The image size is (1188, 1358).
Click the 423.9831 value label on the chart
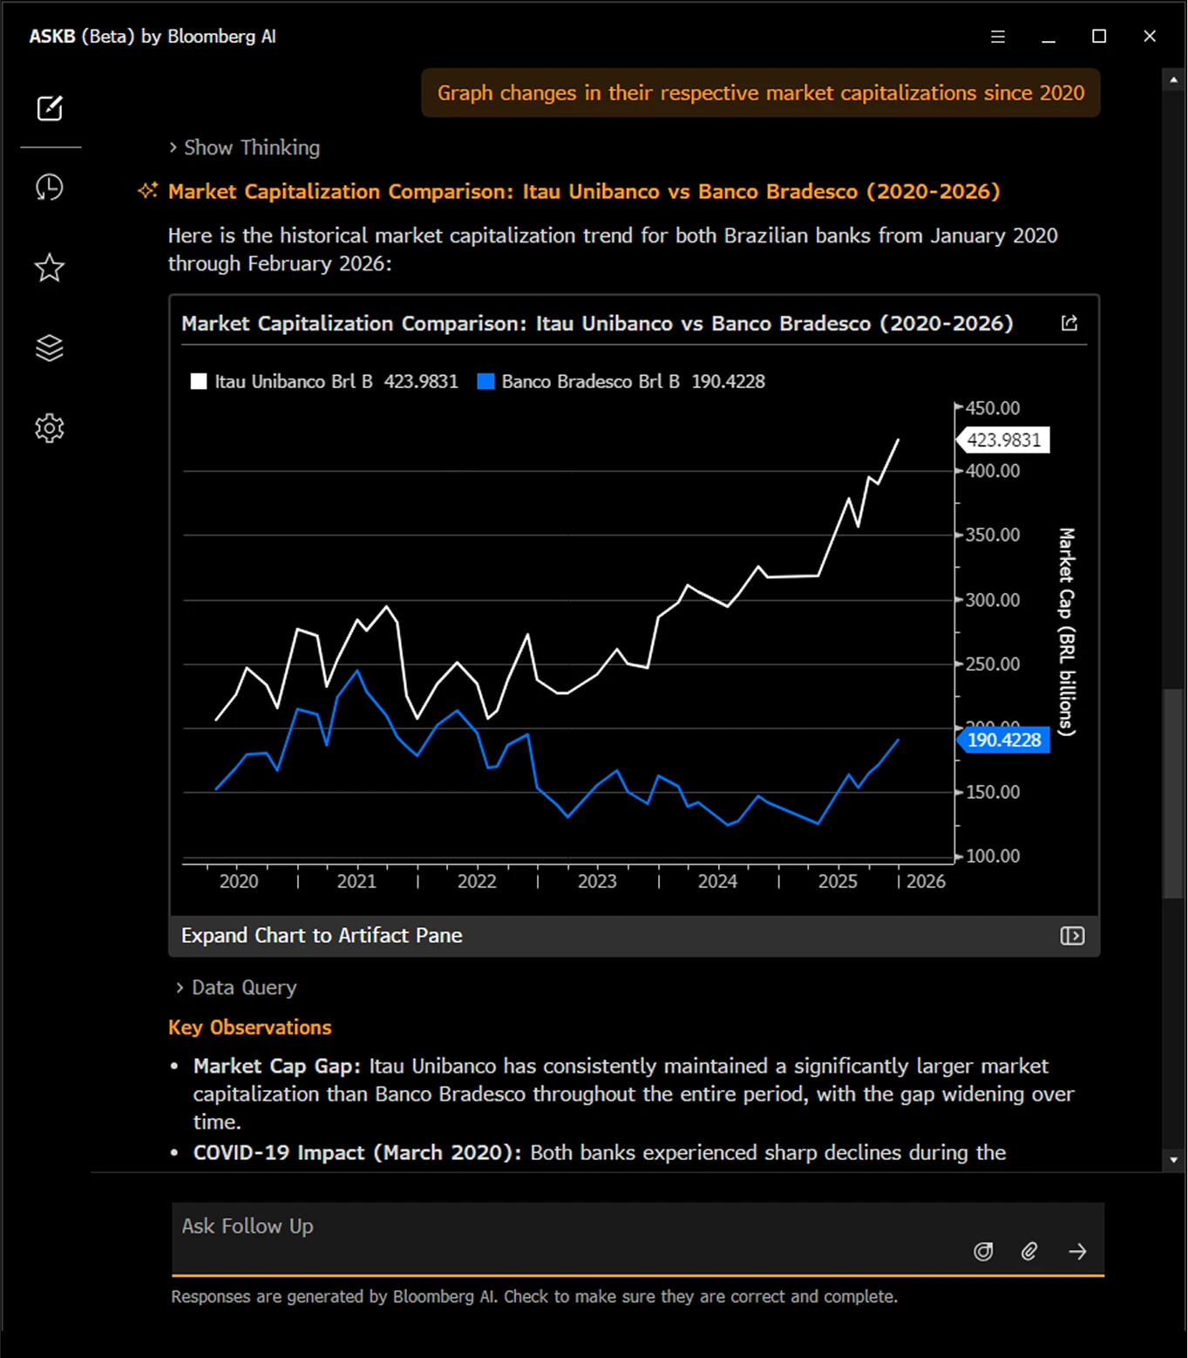point(1003,440)
